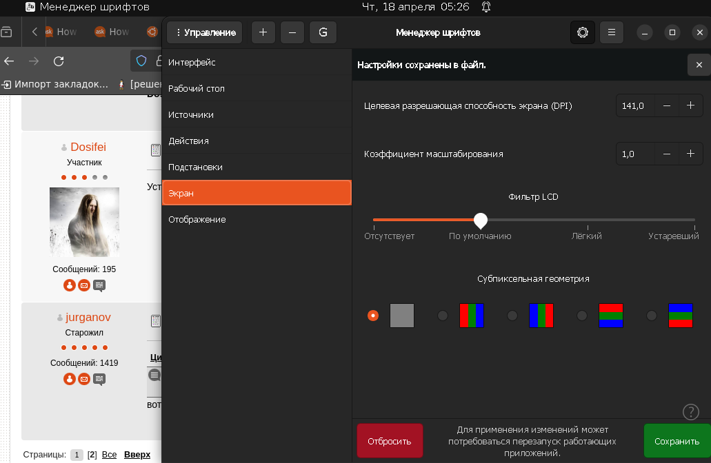The height and width of the screenshot is (463, 711).
Task: Click the browser shield tracking protection icon
Action: tap(141, 61)
